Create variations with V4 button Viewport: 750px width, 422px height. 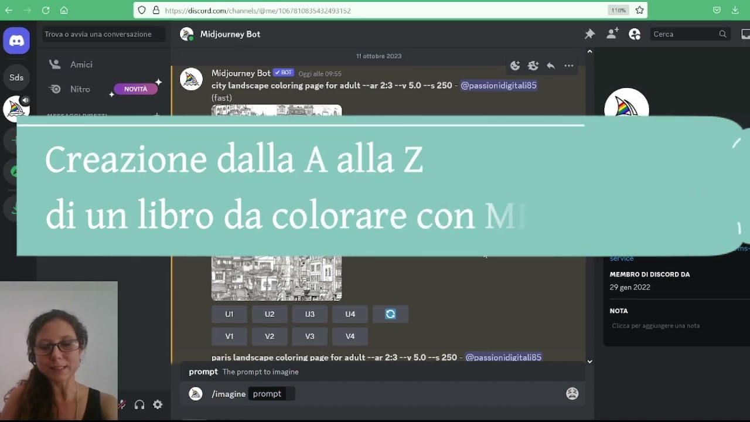click(x=350, y=336)
